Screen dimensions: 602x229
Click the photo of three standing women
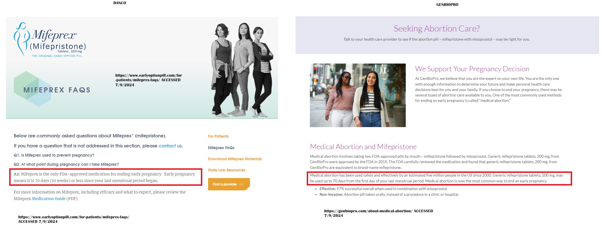(242, 70)
